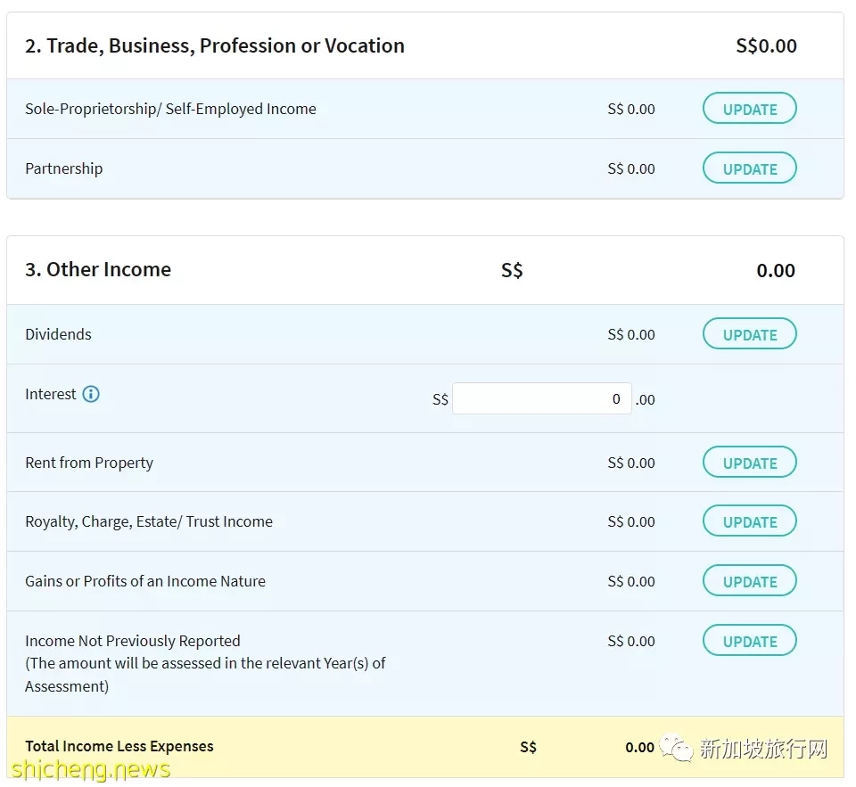Update Dividends amount

pyautogui.click(x=749, y=334)
